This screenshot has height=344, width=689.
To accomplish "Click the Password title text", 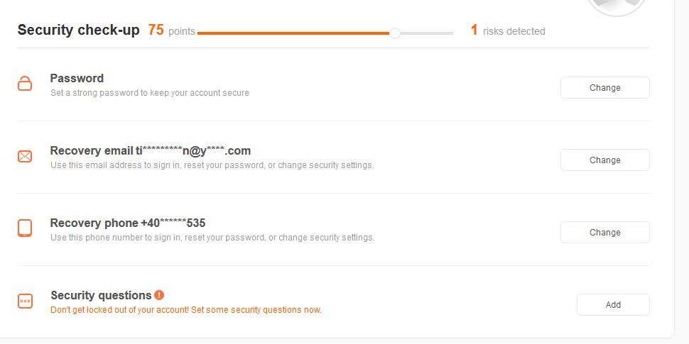I will 77,78.
